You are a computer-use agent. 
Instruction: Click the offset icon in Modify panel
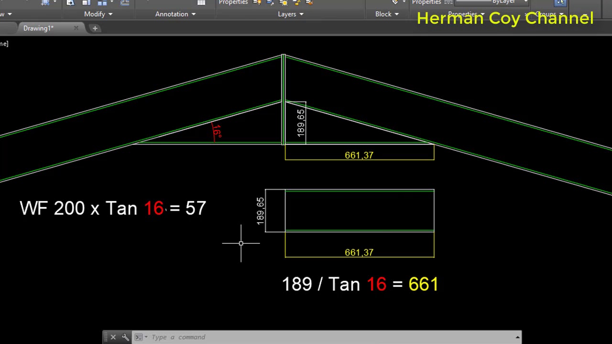(x=125, y=2)
